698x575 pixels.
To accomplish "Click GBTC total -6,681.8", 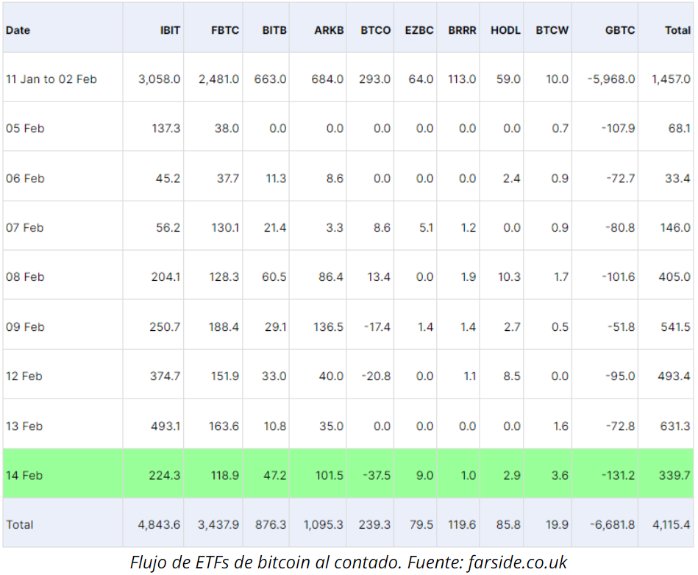I will click(x=613, y=525).
